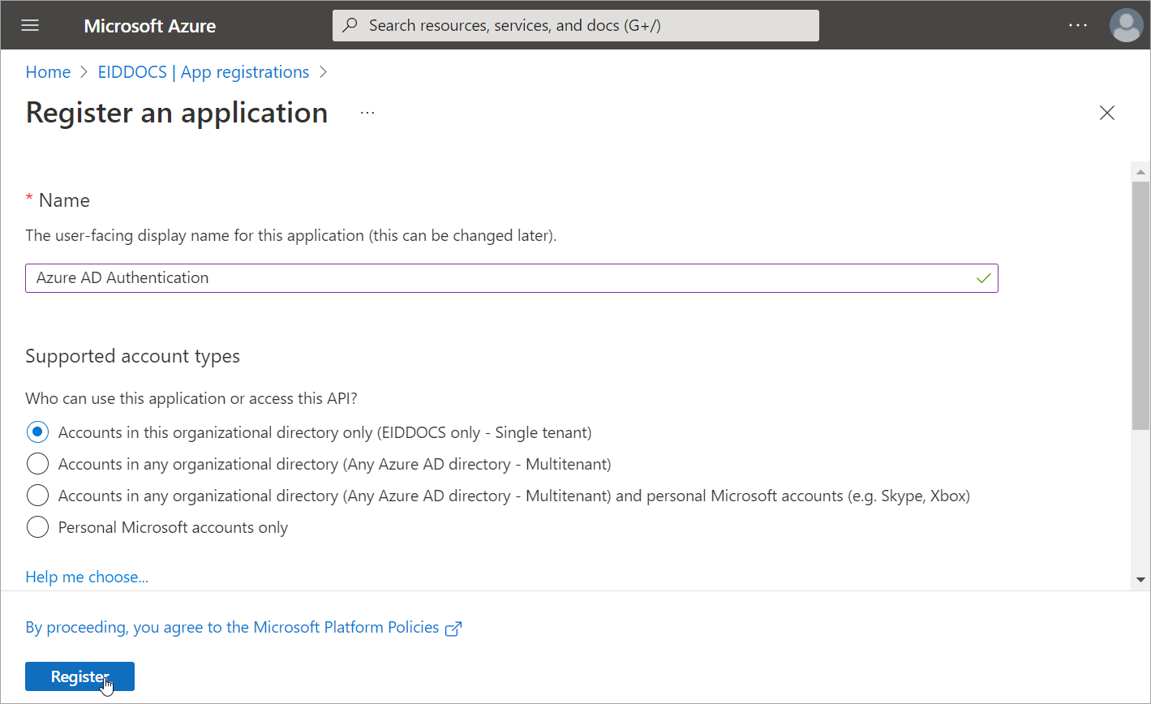Close the Register an application pane
Viewport: 1151px width, 704px height.
coord(1106,113)
